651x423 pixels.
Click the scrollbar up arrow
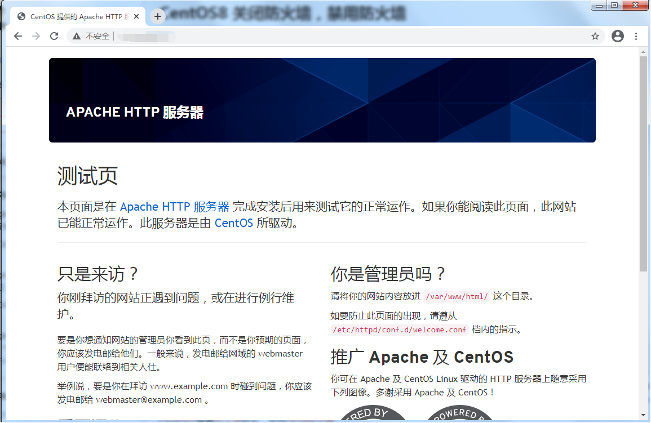[x=644, y=52]
